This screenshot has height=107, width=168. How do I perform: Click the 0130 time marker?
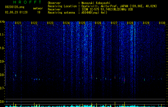click(x=162, y=23)
